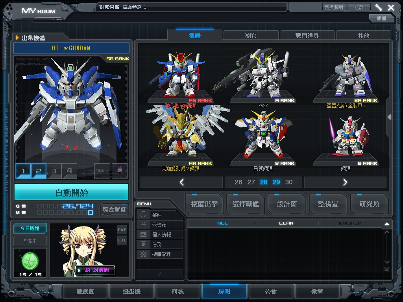The height and width of the screenshot is (302, 403).
Task: Switch to the CLAN chat tab
Action: [x=286, y=223]
